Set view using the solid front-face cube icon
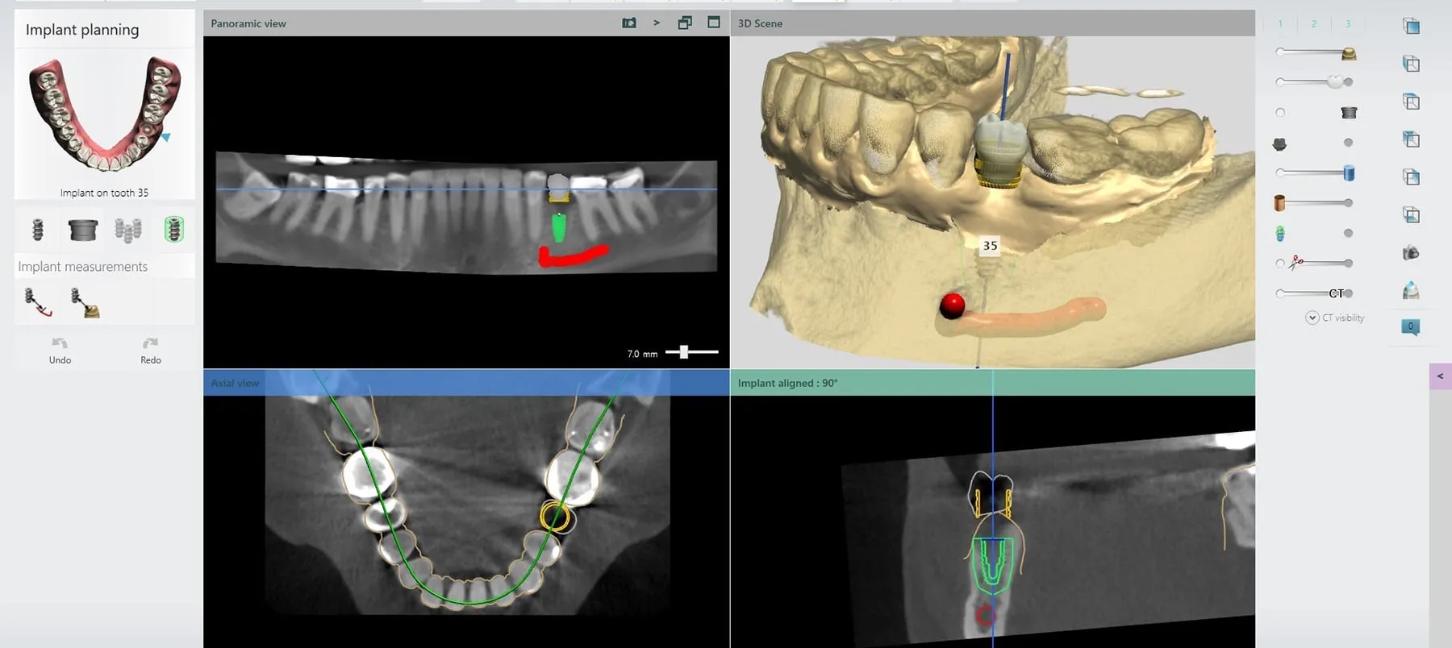Screen dimensions: 1452x648 (x=1411, y=26)
